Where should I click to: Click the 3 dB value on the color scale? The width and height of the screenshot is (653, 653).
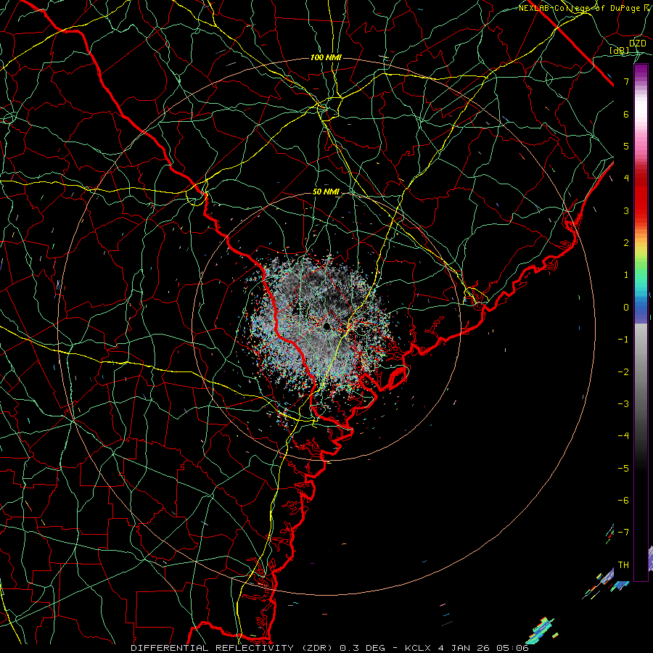point(626,210)
